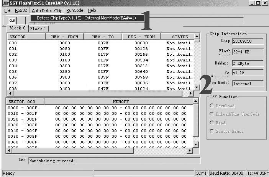The width and height of the screenshot is (269, 177).
Task: Choose the Dnload/Run UserCode option
Action: click(x=212, y=114)
